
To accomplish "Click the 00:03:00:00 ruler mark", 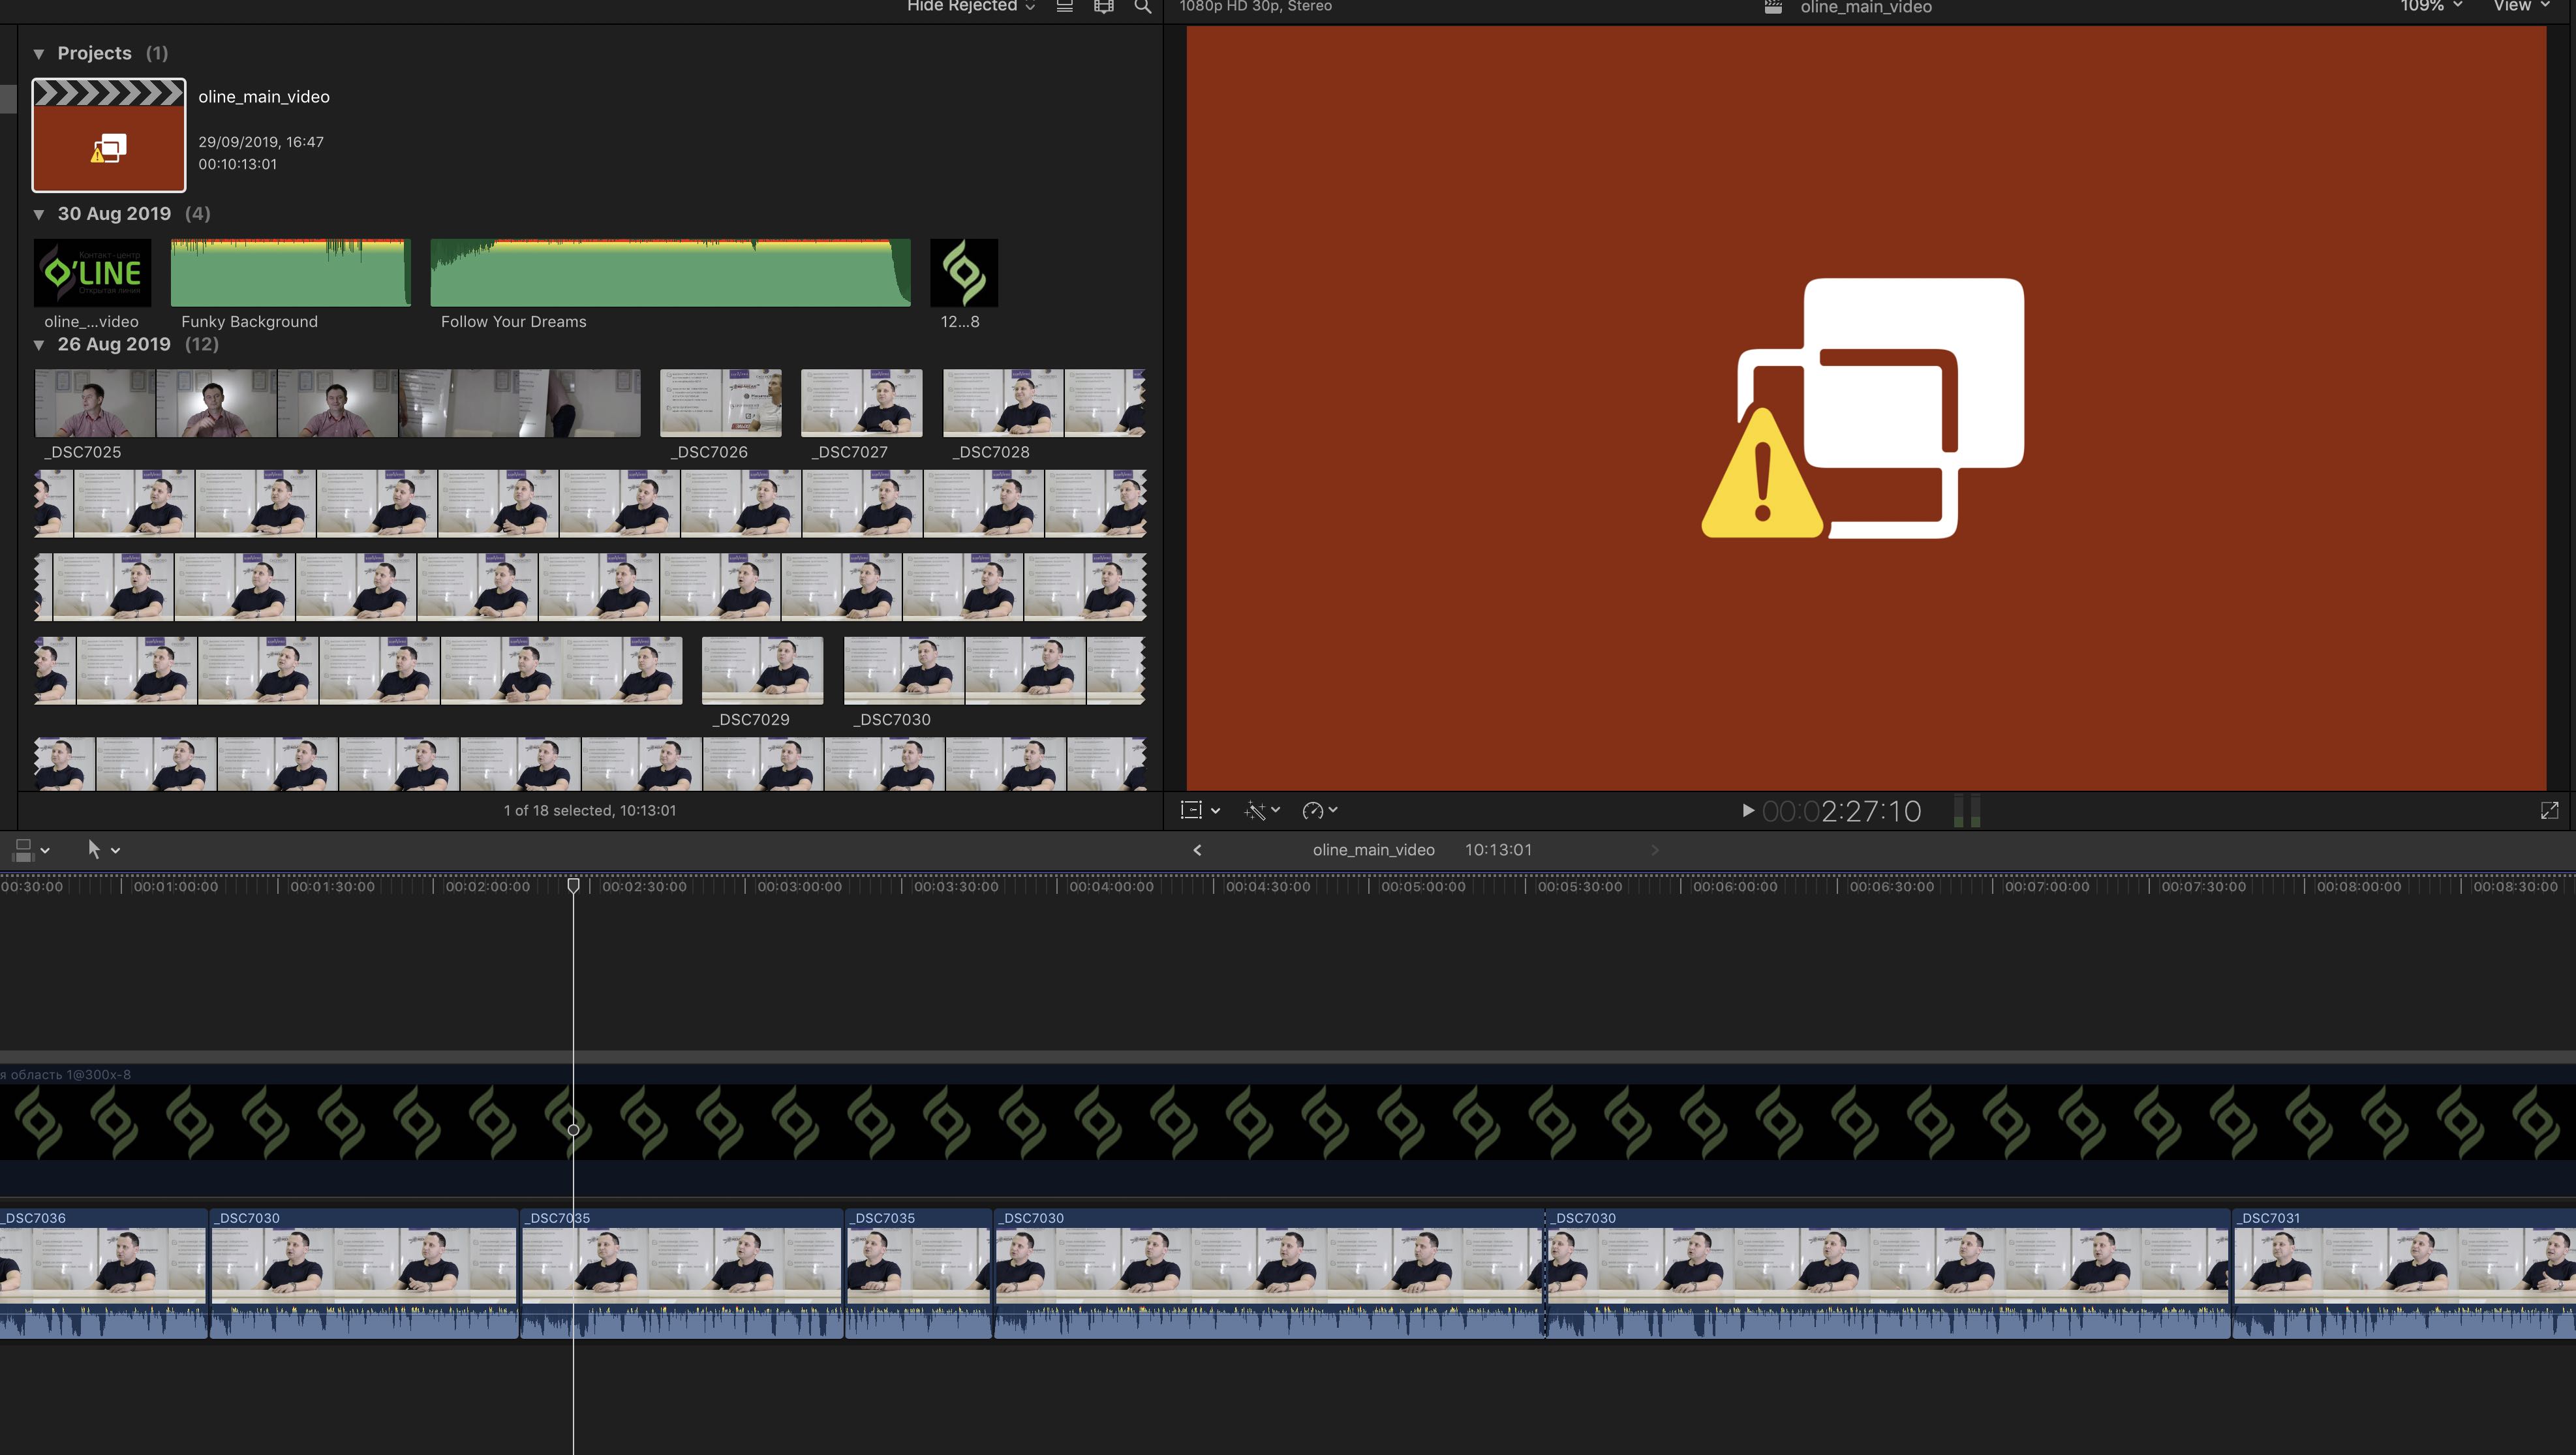I will 799,887.
